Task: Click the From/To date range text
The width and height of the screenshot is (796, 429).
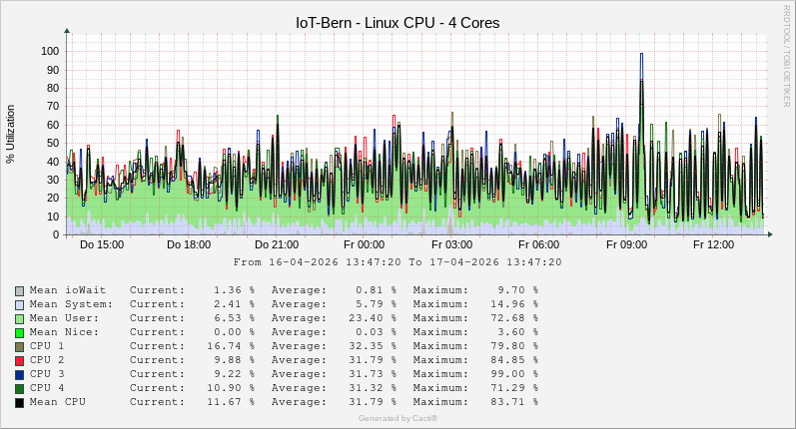Action: (398, 262)
